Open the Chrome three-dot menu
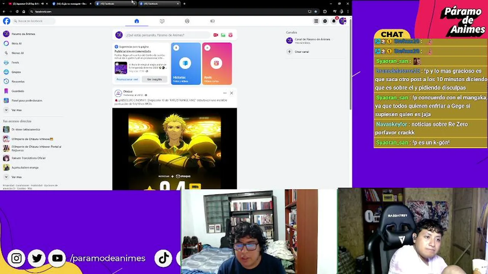 [x=348, y=11]
